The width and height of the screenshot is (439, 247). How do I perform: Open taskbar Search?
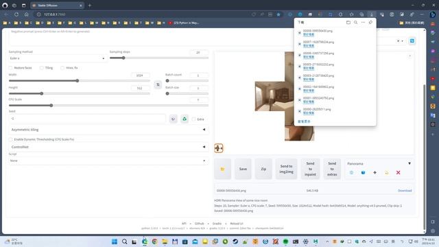tap(125, 242)
